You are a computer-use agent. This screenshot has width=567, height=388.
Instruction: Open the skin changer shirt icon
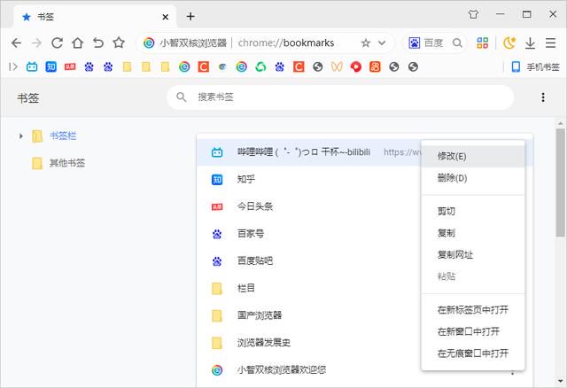click(x=473, y=14)
